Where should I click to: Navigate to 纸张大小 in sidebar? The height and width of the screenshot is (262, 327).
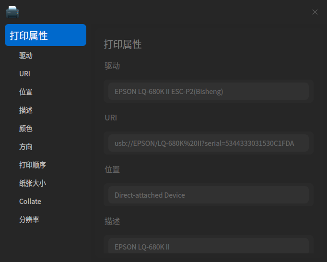coord(33,183)
